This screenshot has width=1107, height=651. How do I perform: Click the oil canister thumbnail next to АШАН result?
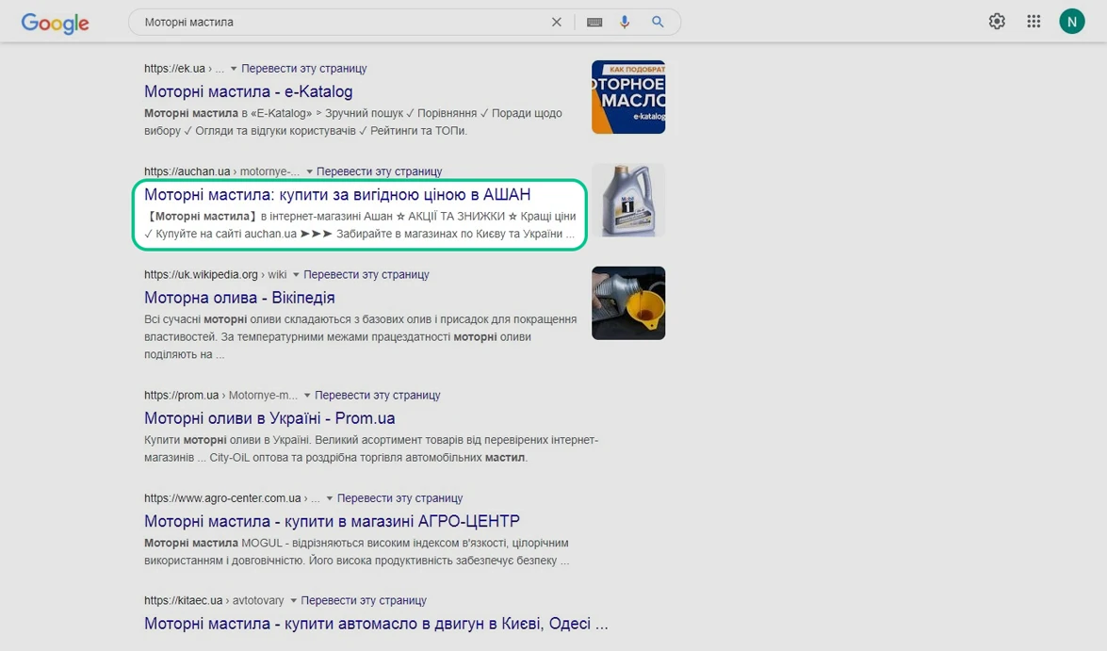[x=628, y=200]
